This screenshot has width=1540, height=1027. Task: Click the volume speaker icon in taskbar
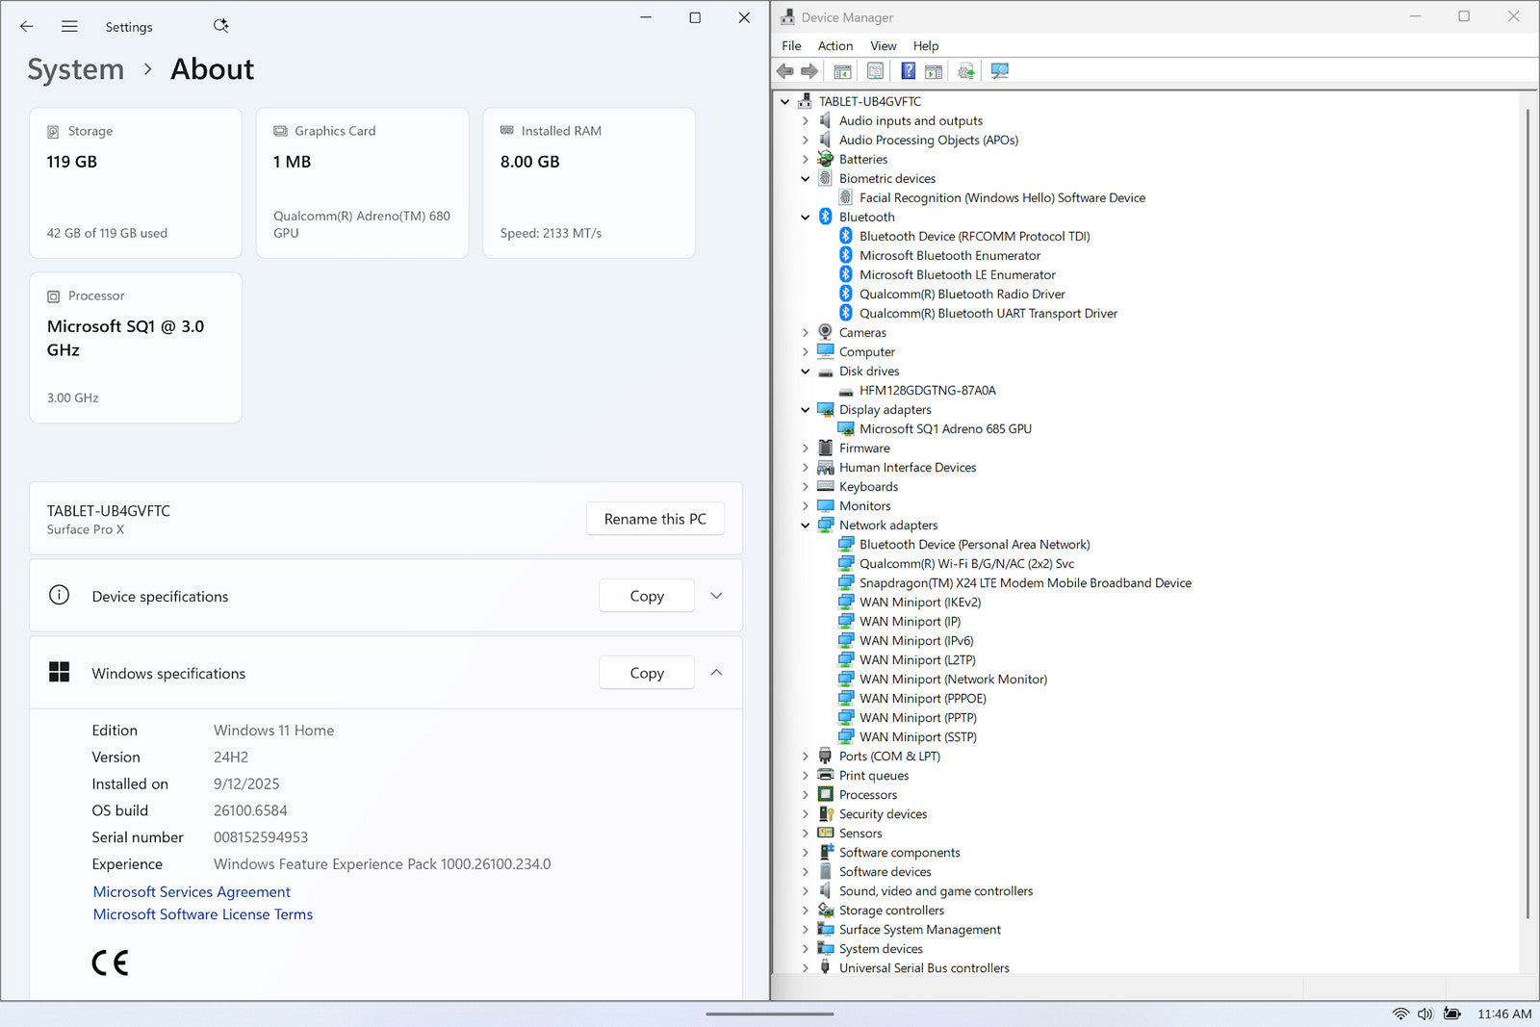[1425, 1014]
